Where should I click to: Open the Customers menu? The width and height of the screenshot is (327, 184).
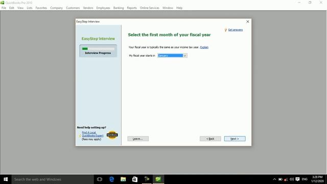[x=73, y=8]
